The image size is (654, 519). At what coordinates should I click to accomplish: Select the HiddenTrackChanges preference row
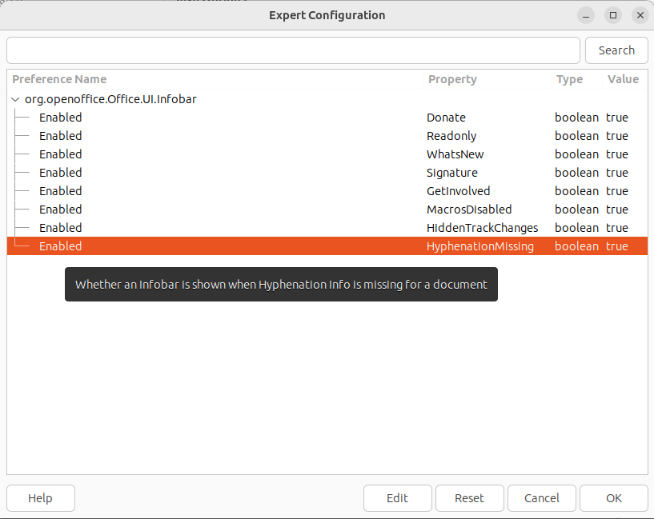pyautogui.click(x=482, y=228)
